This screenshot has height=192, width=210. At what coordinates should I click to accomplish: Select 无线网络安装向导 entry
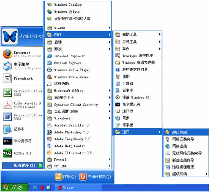pyautogui.click(x=186, y=153)
